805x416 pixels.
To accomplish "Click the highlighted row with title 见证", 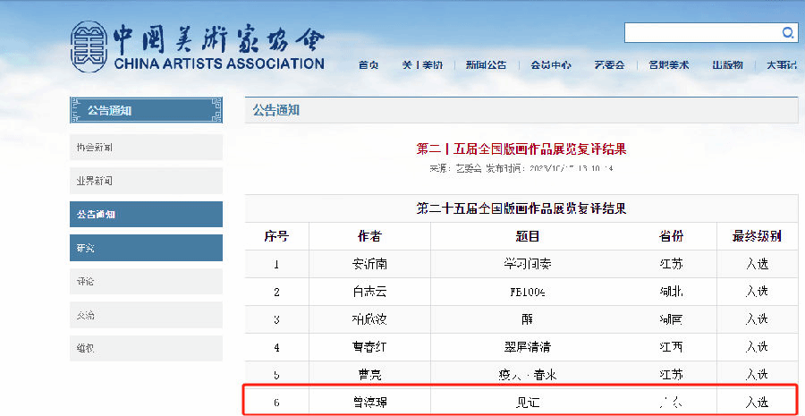I will [x=520, y=403].
